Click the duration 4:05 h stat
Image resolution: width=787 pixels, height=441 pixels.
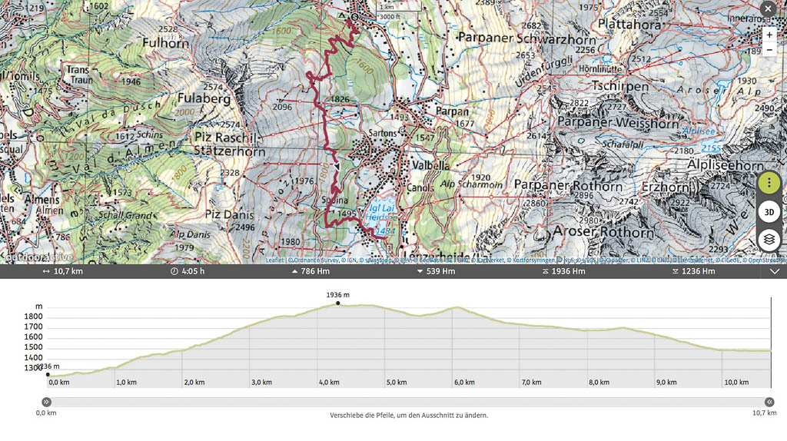[188, 271]
